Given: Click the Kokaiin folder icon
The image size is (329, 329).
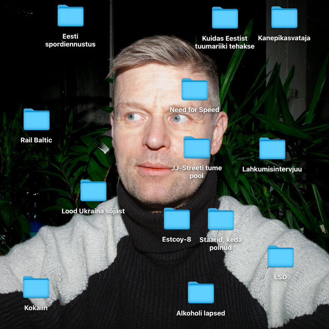Looking at the screenshot, I should pyautogui.click(x=36, y=287).
